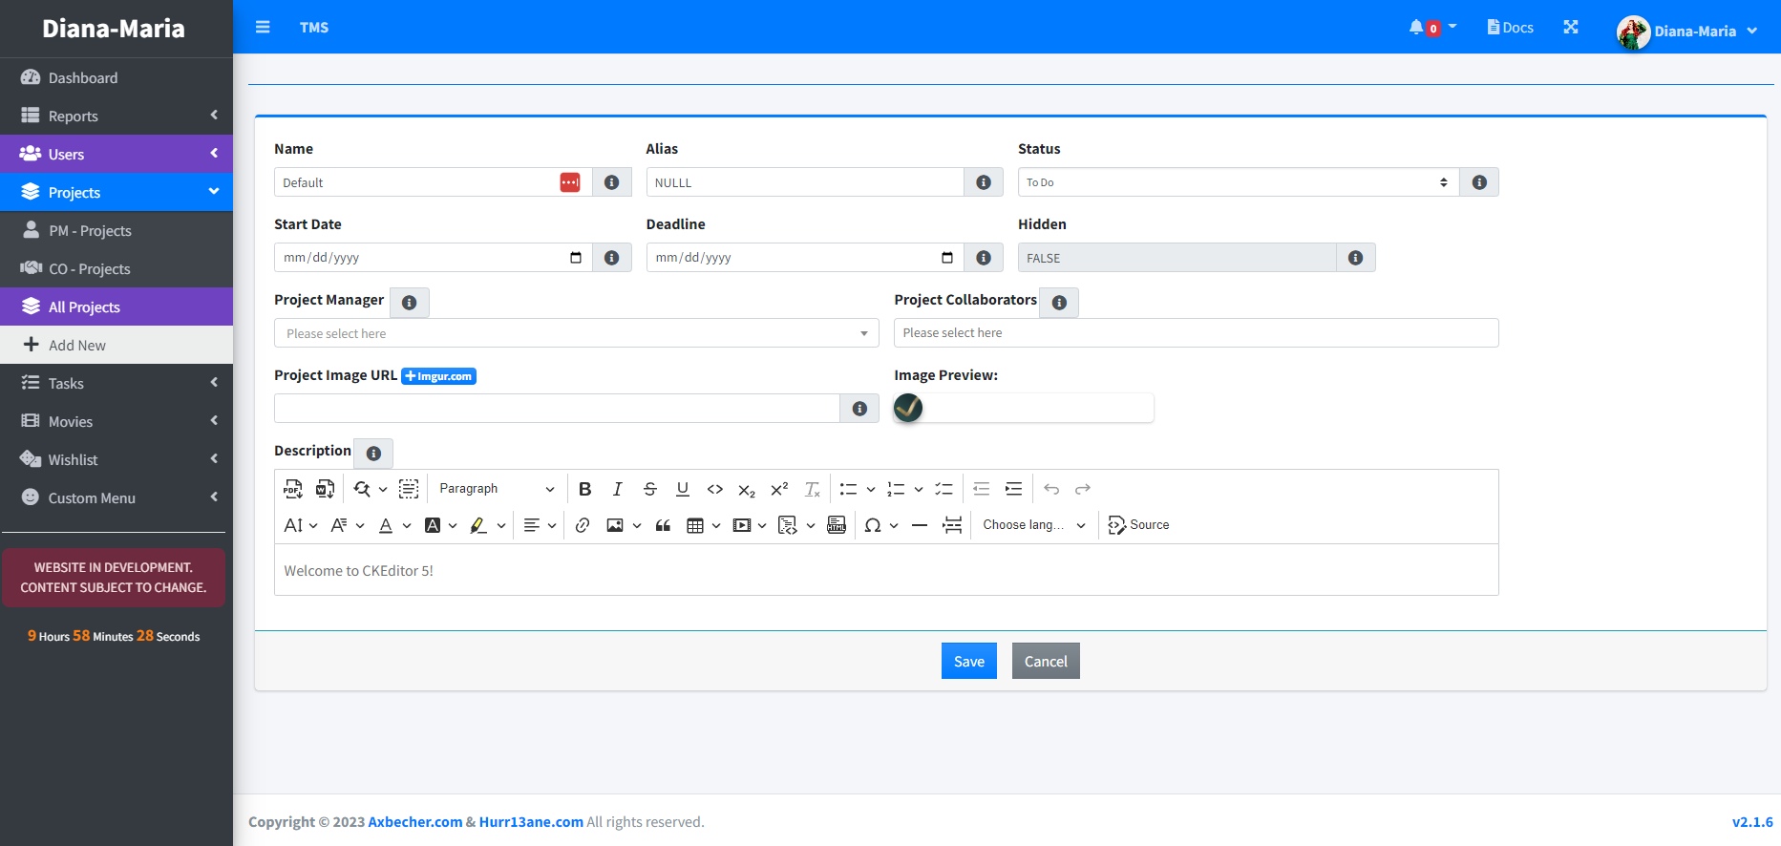
Task: Toggle fullscreen mode in top bar
Action: [1571, 28]
